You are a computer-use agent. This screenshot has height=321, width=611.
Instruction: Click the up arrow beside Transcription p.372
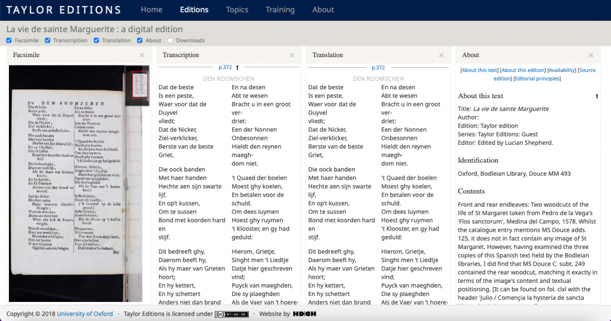(x=237, y=67)
